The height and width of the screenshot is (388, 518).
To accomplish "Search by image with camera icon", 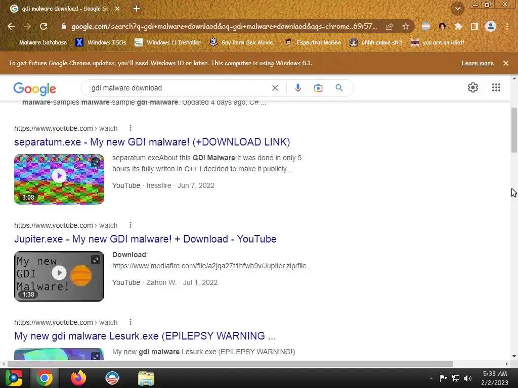I will click(x=318, y=88).
